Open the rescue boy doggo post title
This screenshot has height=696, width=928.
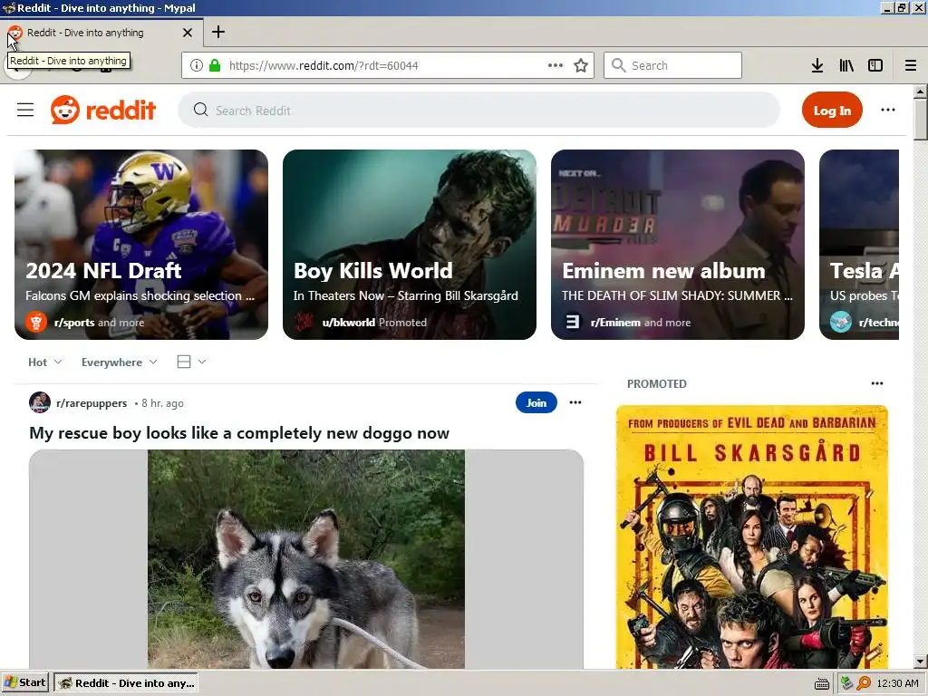pos(239,433)
